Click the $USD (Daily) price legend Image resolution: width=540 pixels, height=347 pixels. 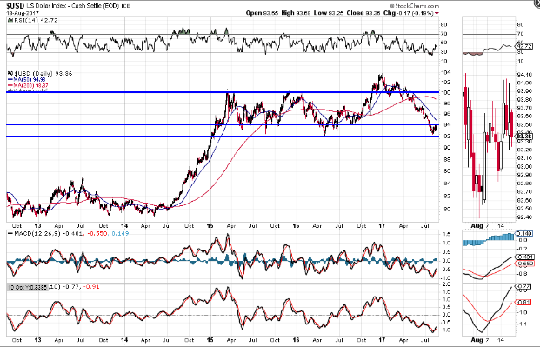[43, 73]
